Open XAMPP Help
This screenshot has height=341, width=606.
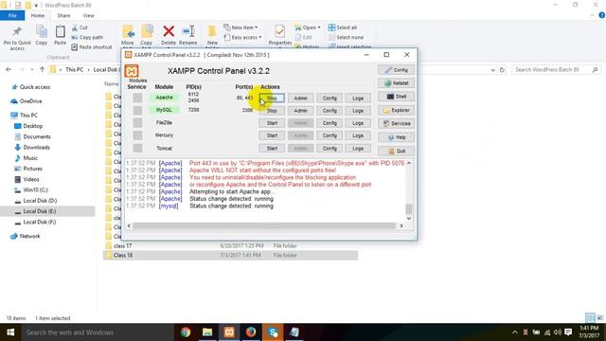pos(396,137)
